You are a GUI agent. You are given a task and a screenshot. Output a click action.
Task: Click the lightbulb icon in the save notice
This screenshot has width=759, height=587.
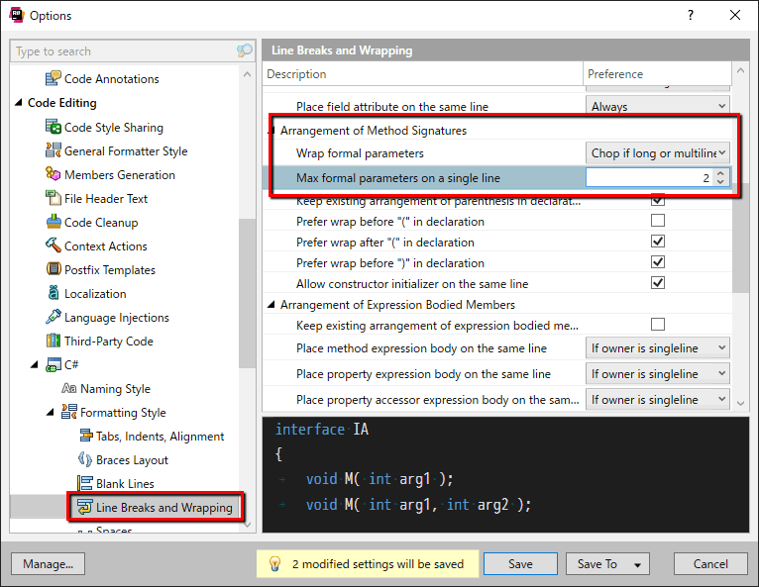pyautogui.click(x=274, y=564)
